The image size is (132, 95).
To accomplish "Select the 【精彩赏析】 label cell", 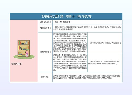I will [x=45, y=52].
